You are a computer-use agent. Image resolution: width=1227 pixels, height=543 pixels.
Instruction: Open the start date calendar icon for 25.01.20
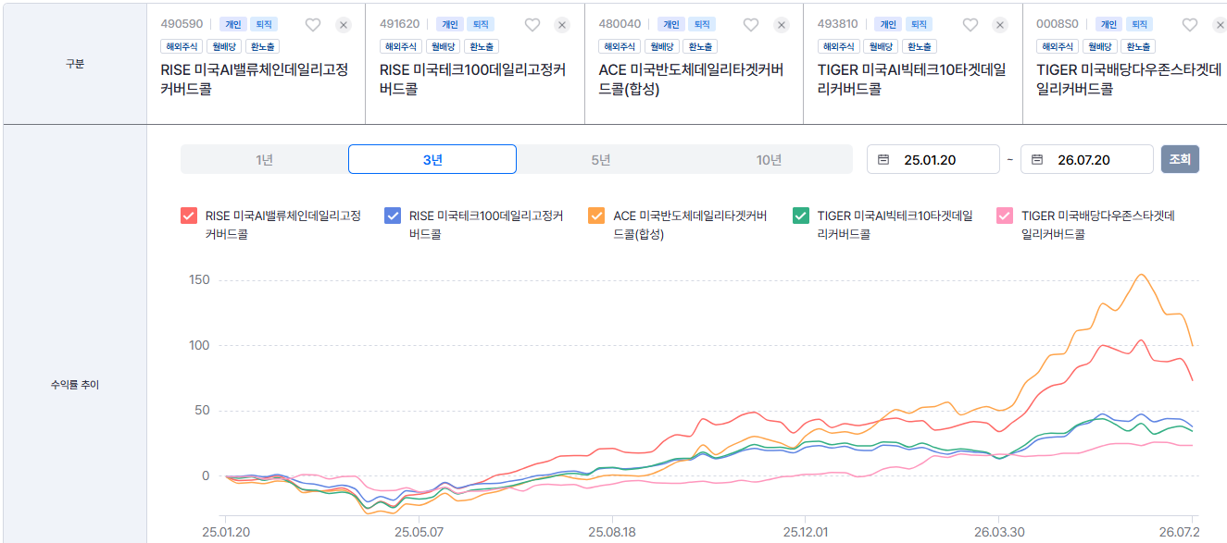pyautogui.click(x=883, y=159)
